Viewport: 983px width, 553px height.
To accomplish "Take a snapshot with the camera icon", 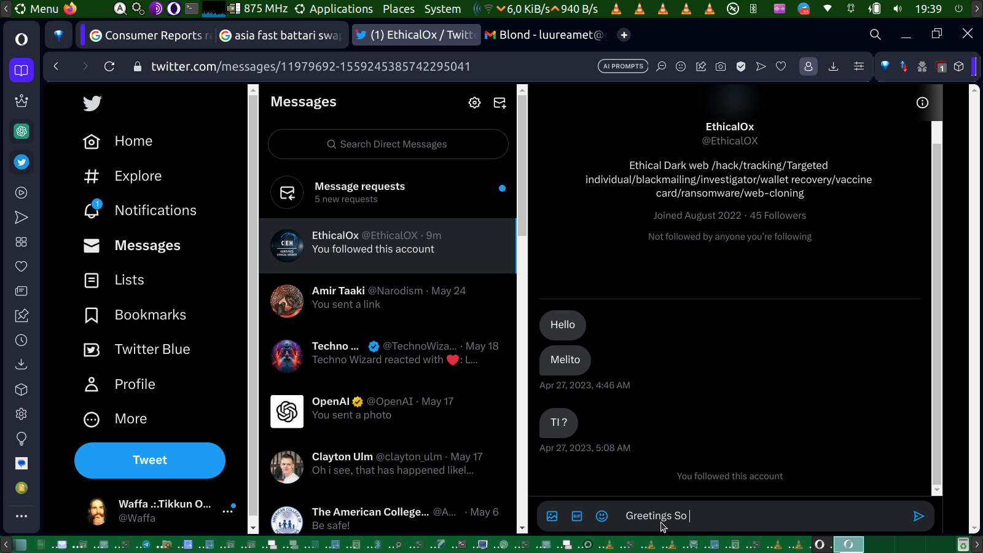I will pos(721,66).
